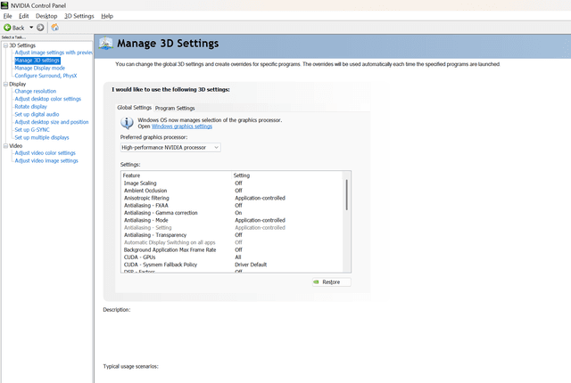This screenshot has height=383, width=571.
Task: Collapse the 3D Settings tree node
Action: click(x=5, y=45)
